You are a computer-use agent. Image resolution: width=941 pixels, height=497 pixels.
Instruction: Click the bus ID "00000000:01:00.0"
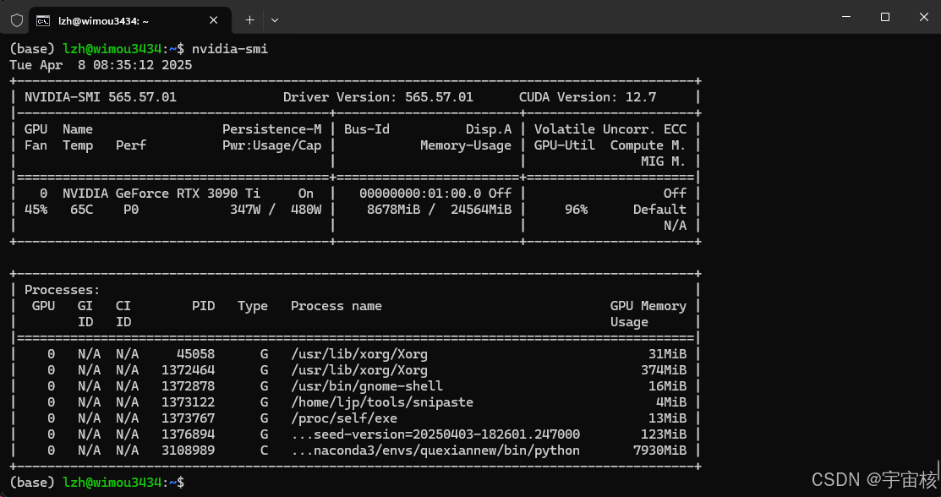(x=420, y=194)
